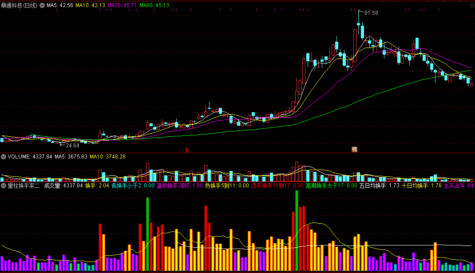Click the 主买占% label
The height and width of the screenshot is (273, 475).
coord(459,186)
